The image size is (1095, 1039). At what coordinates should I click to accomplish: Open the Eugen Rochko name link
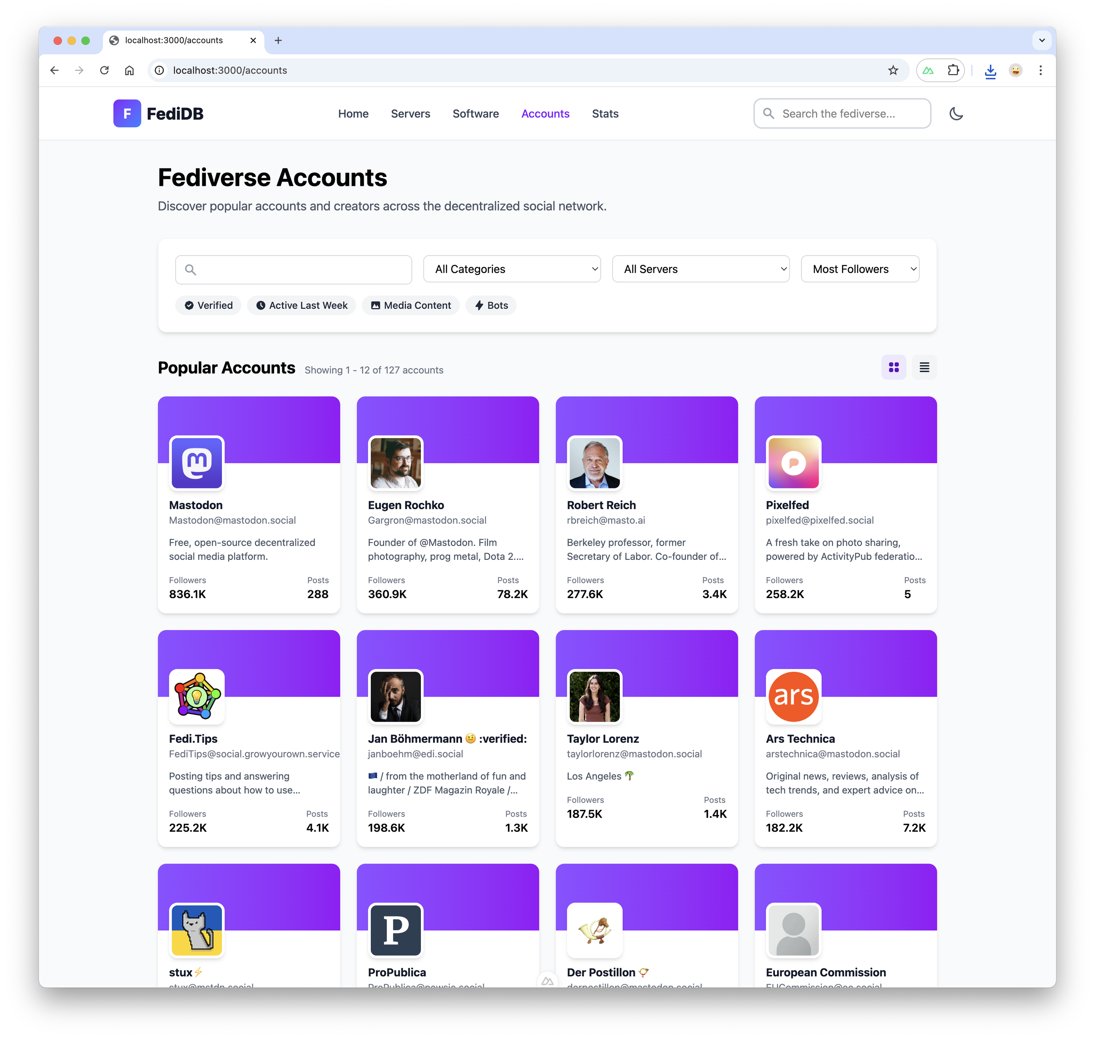click(x=406, y=505)
